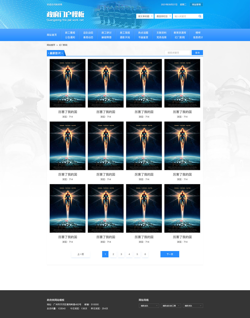Click the 今日浏览：138次 footer counter
The width and height of the screenshot is (250, 318).
point(79,309)
